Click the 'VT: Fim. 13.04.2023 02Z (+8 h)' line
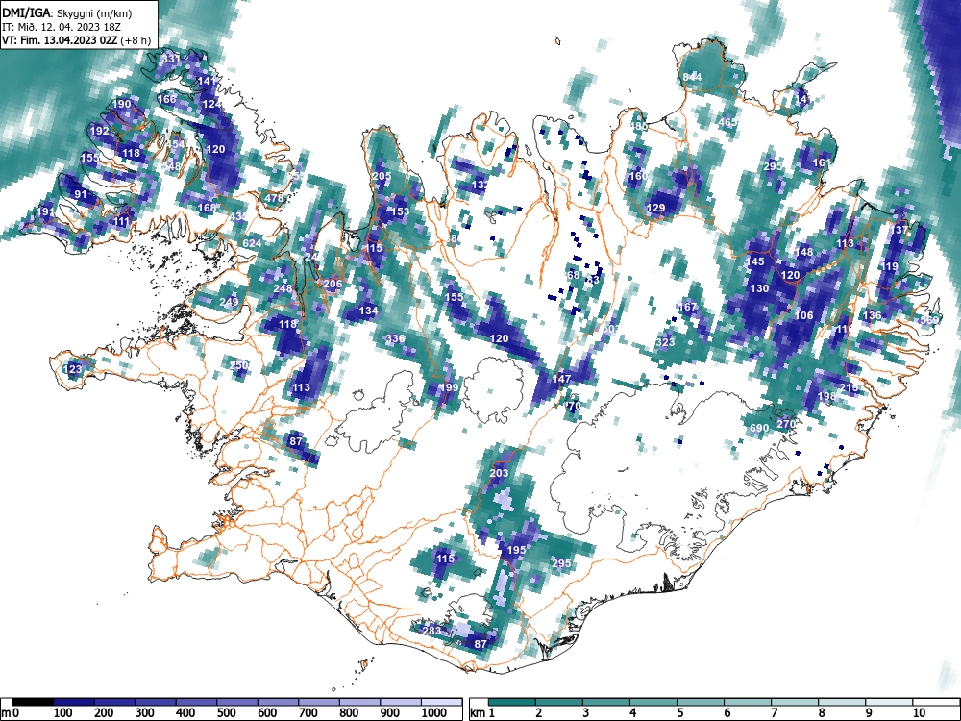This screenshot has width=961, height=721. (76, 40)
